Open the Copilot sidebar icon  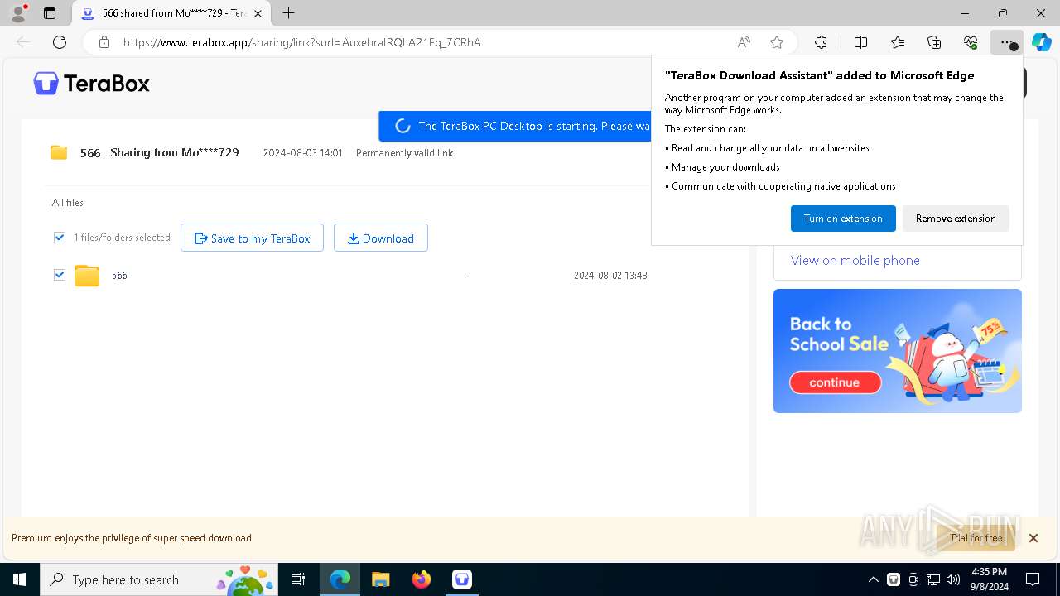(x=1041, y=42)
